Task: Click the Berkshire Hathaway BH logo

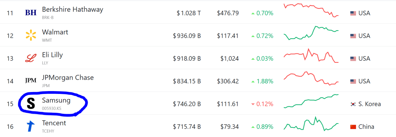Action: (x=31, y=13)
